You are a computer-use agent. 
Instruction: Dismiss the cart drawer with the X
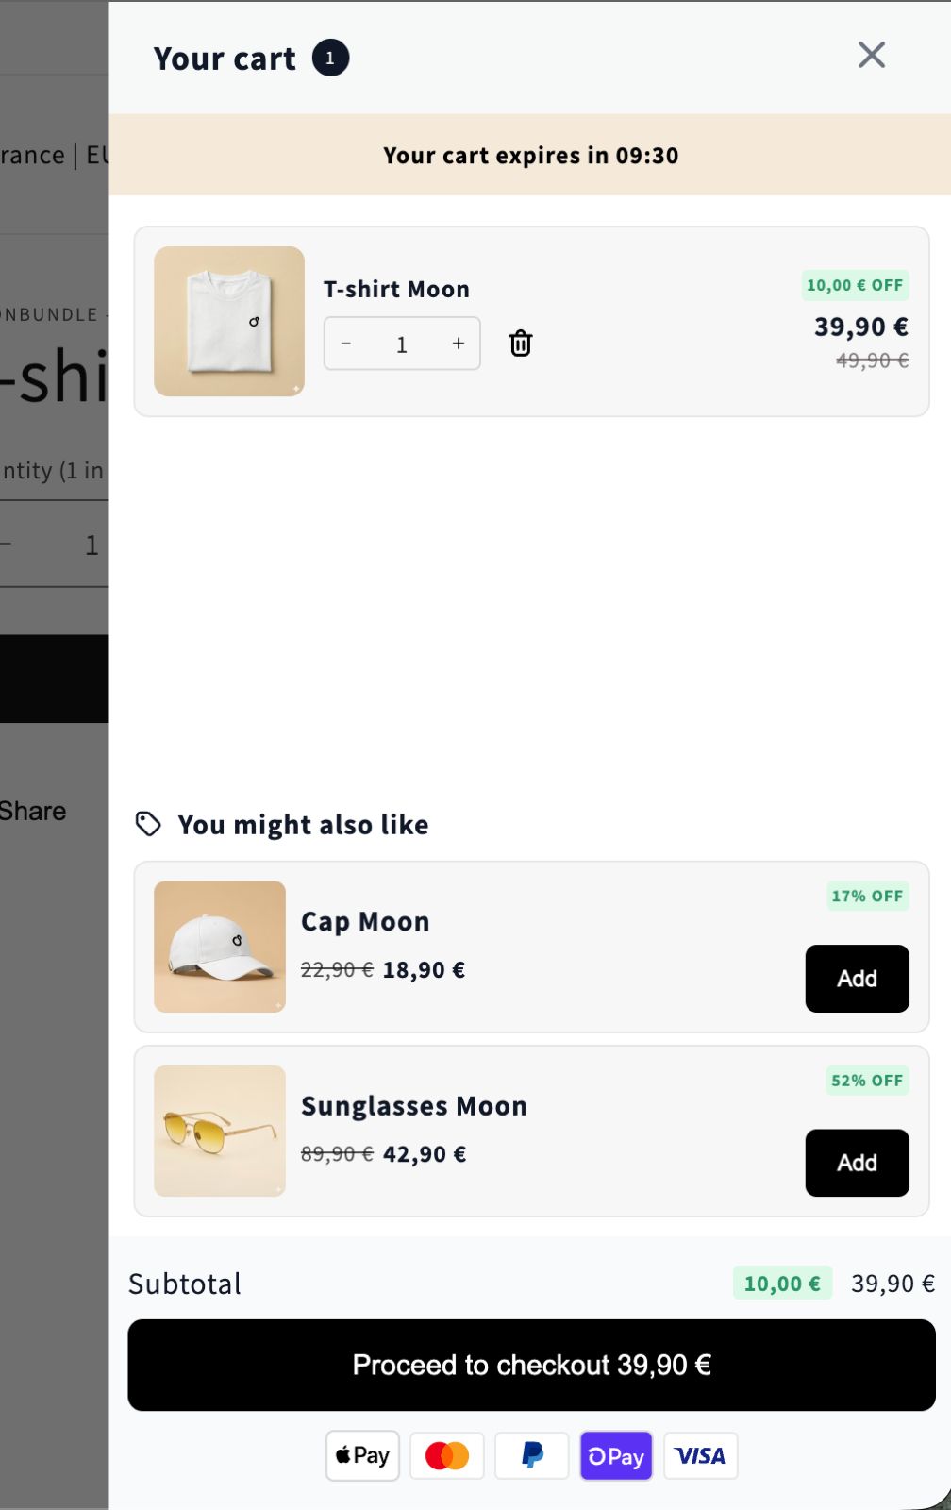point(871,55)
